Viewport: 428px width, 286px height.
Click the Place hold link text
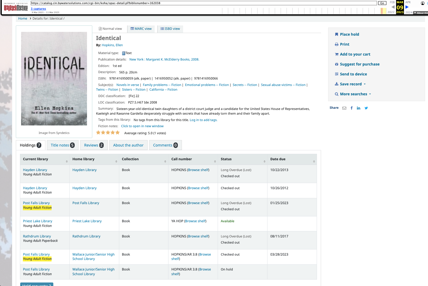point(349,34)
